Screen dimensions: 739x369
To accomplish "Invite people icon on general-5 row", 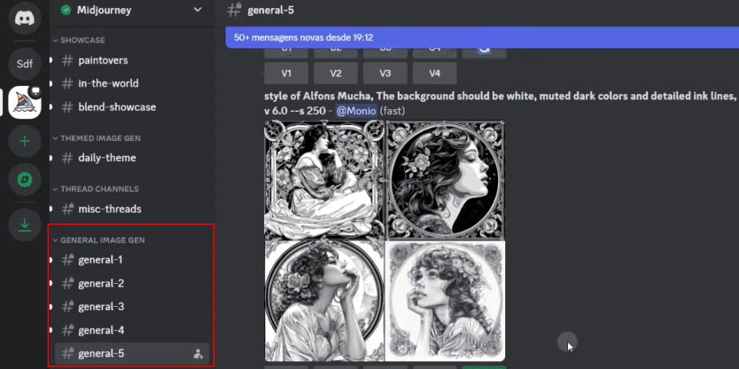I will [x=198, y=354].
